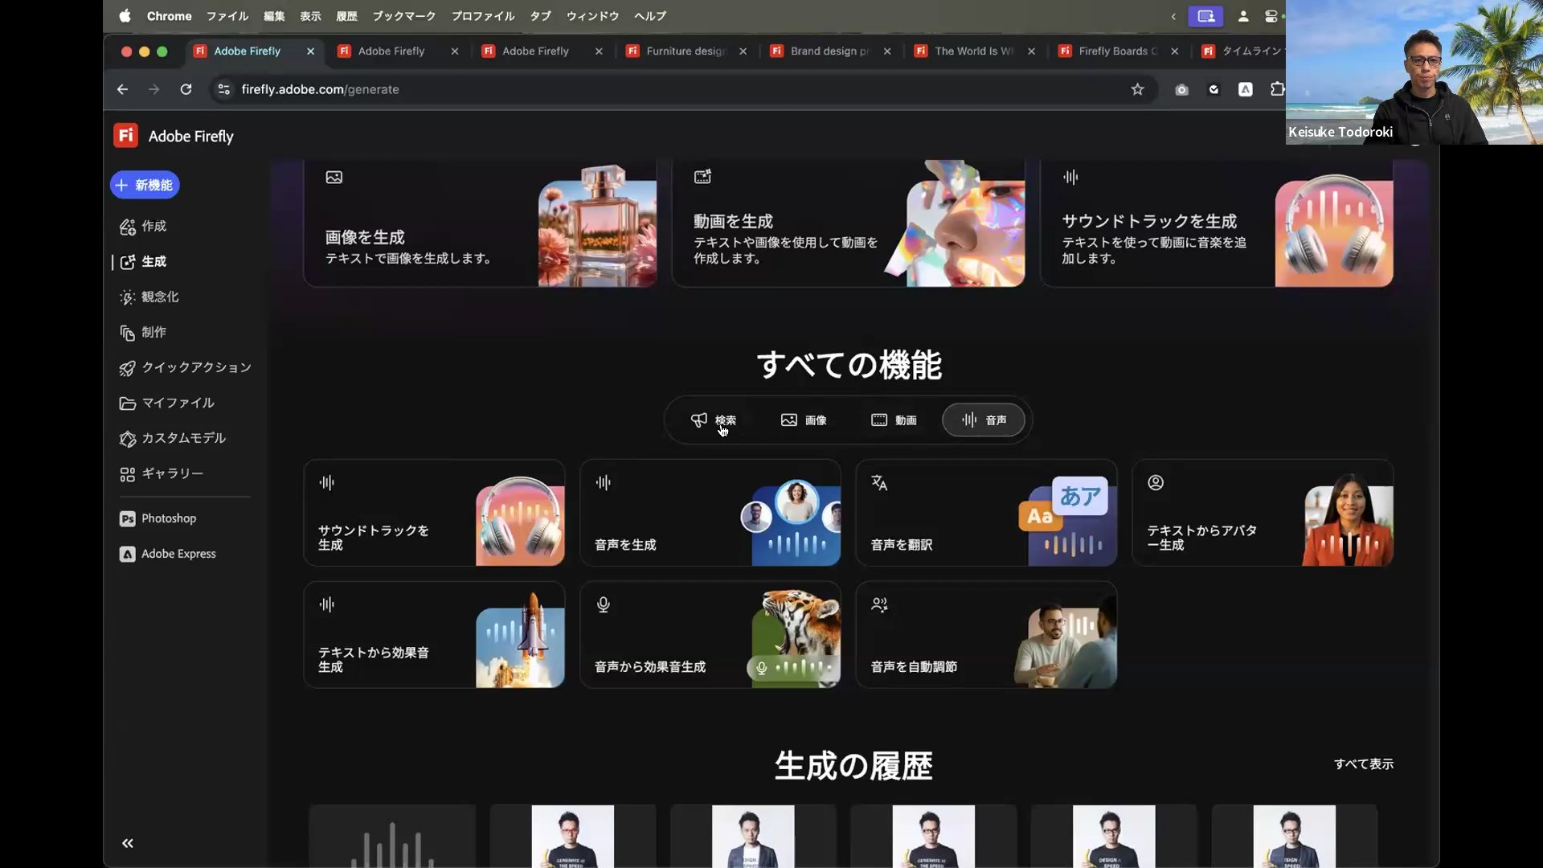Collapse the sidebar with the chevron
The image size is (1543, 868).
[x=127, y=843]
